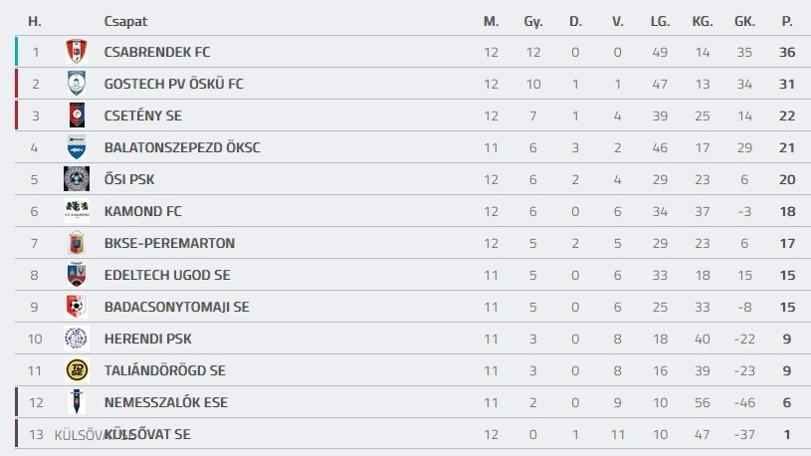Open the CSABRENDEK FC team link
Screen dimensions: 811x456
[x=156, y=52]
